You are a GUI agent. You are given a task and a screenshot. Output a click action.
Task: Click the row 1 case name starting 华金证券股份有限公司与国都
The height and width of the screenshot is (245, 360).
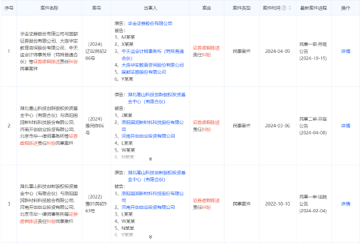[x=49, y=52]
